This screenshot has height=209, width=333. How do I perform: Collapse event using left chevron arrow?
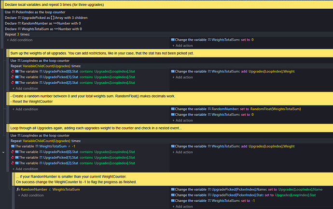[3, 152]
